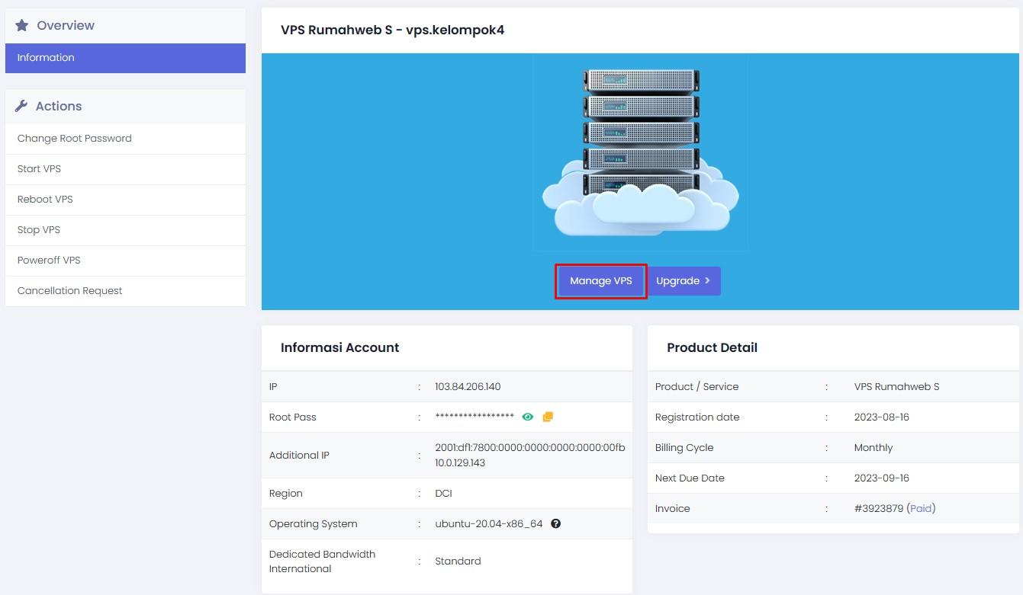Viewport: 1023px width, 595px height.
Task: Select the Invoice label
Action: pos(672,508)
